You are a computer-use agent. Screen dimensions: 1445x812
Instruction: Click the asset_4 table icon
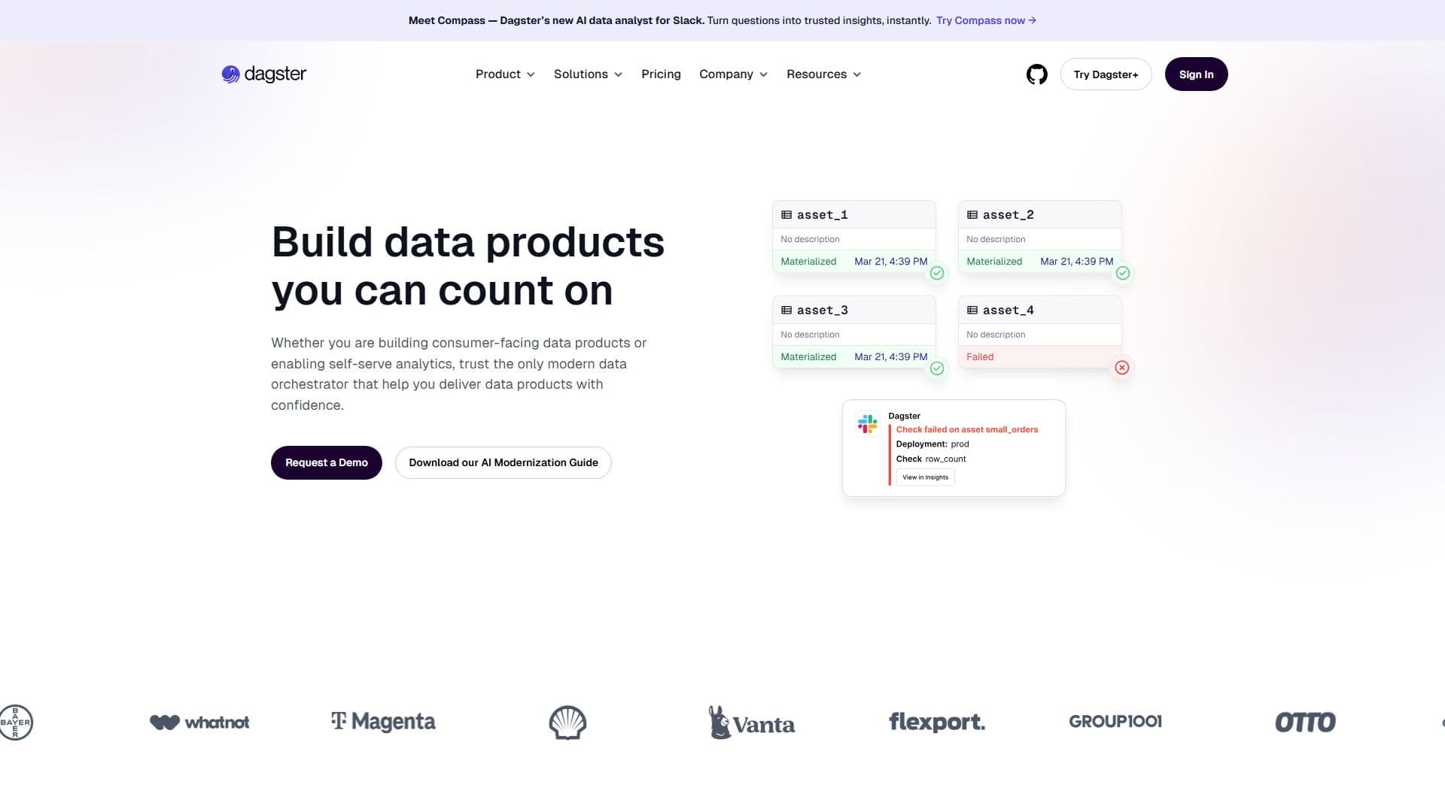(972, 311)
